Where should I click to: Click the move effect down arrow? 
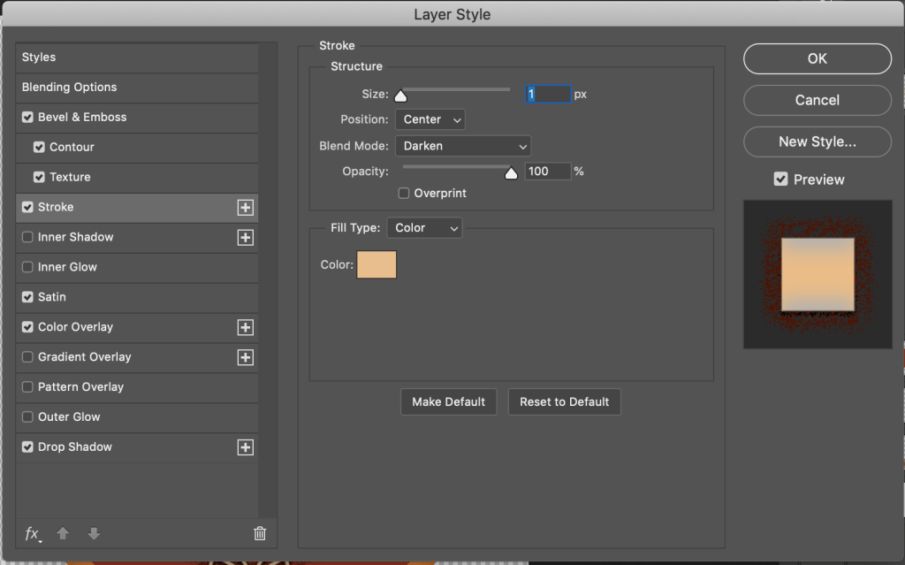(x=94, y=533)
